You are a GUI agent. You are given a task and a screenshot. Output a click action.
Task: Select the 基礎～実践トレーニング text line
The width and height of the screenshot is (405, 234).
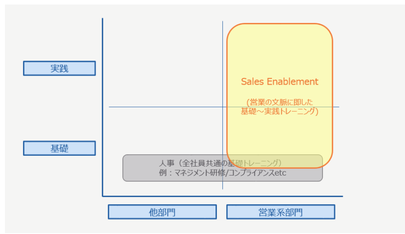point(280,112)
